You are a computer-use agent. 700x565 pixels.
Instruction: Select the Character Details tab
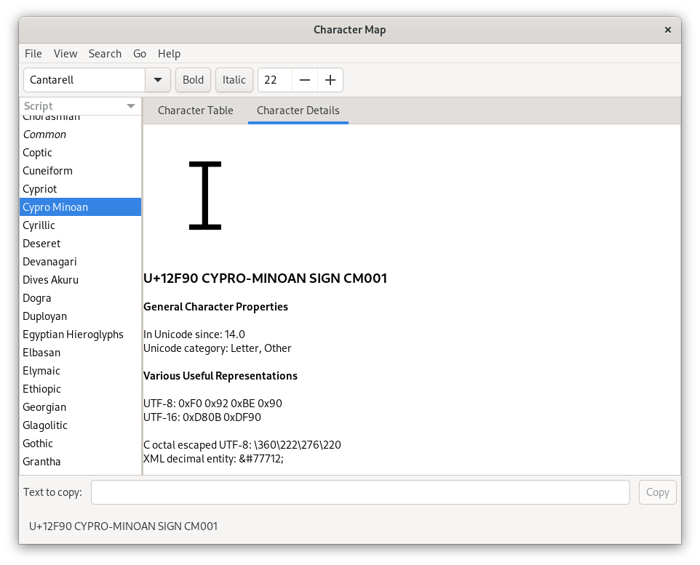(298, 111)
